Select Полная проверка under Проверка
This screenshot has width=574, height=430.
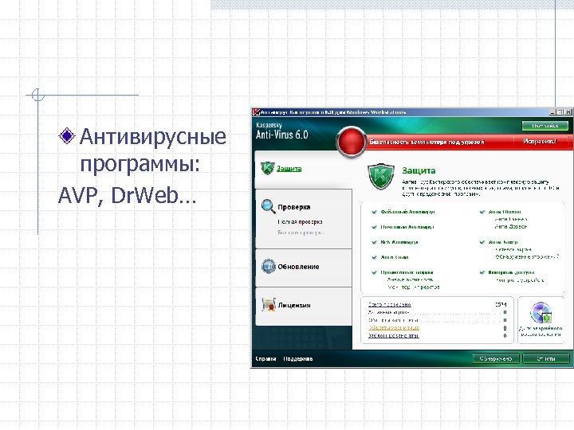[300, 221]
